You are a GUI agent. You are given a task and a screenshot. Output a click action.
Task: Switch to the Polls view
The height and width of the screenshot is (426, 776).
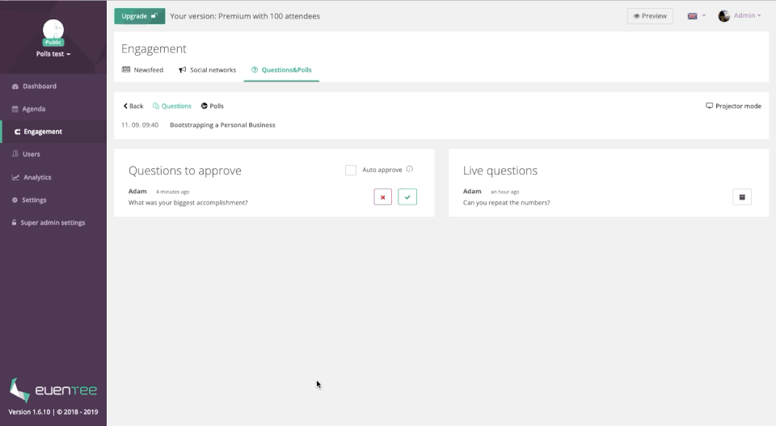[213, 106]
